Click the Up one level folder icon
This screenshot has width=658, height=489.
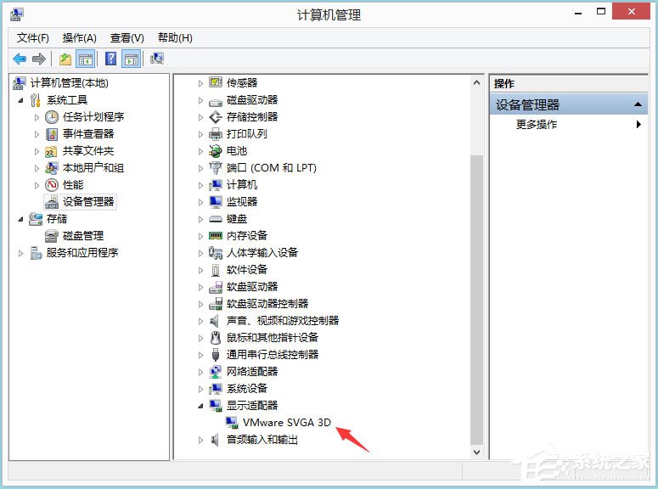[x=65, y=59]
